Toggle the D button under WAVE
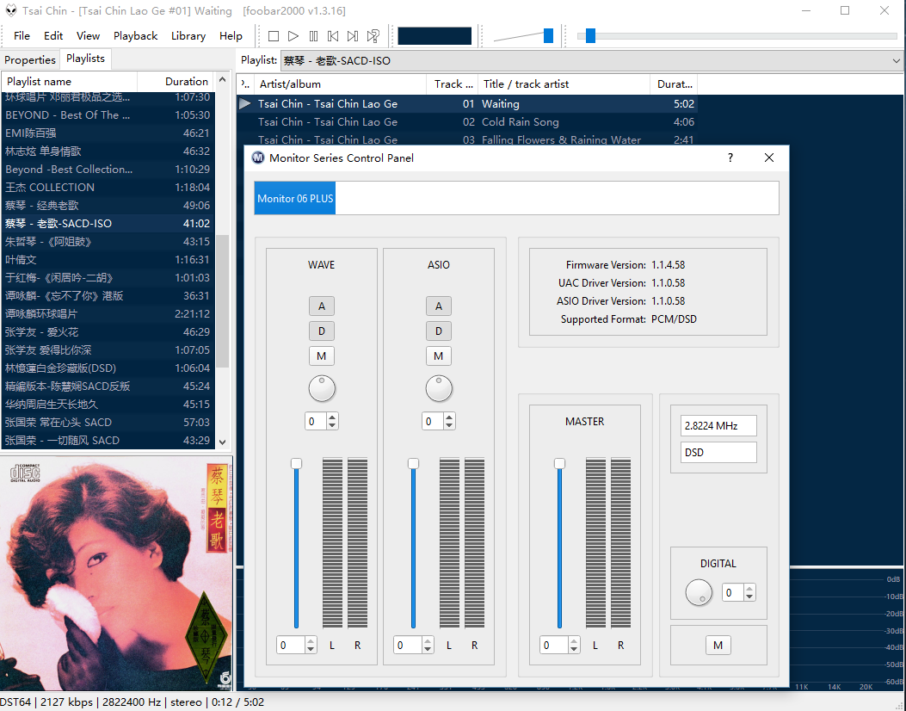The width and height of the screenshot is (906, 711). [322, 331]
